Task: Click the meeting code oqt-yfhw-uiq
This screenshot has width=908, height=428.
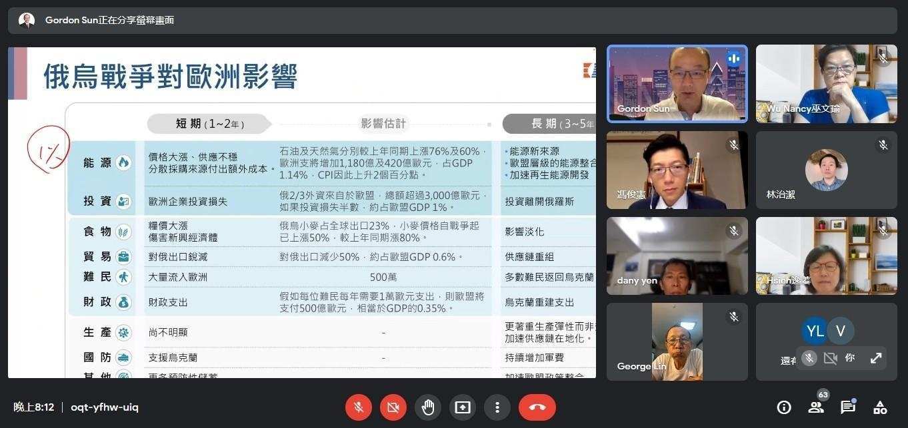Action: [x=105, y=407]
